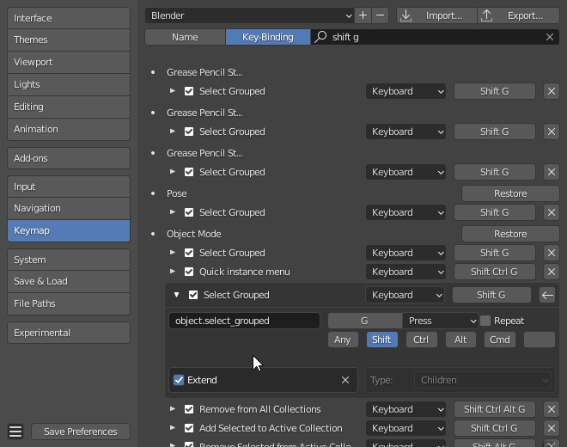Enable the Repeat checkbox
This screenshot has height=447, width=567.
485,321
